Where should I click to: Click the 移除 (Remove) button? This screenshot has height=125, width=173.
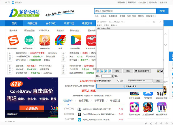pyautogui.click(x=128, y=71)
